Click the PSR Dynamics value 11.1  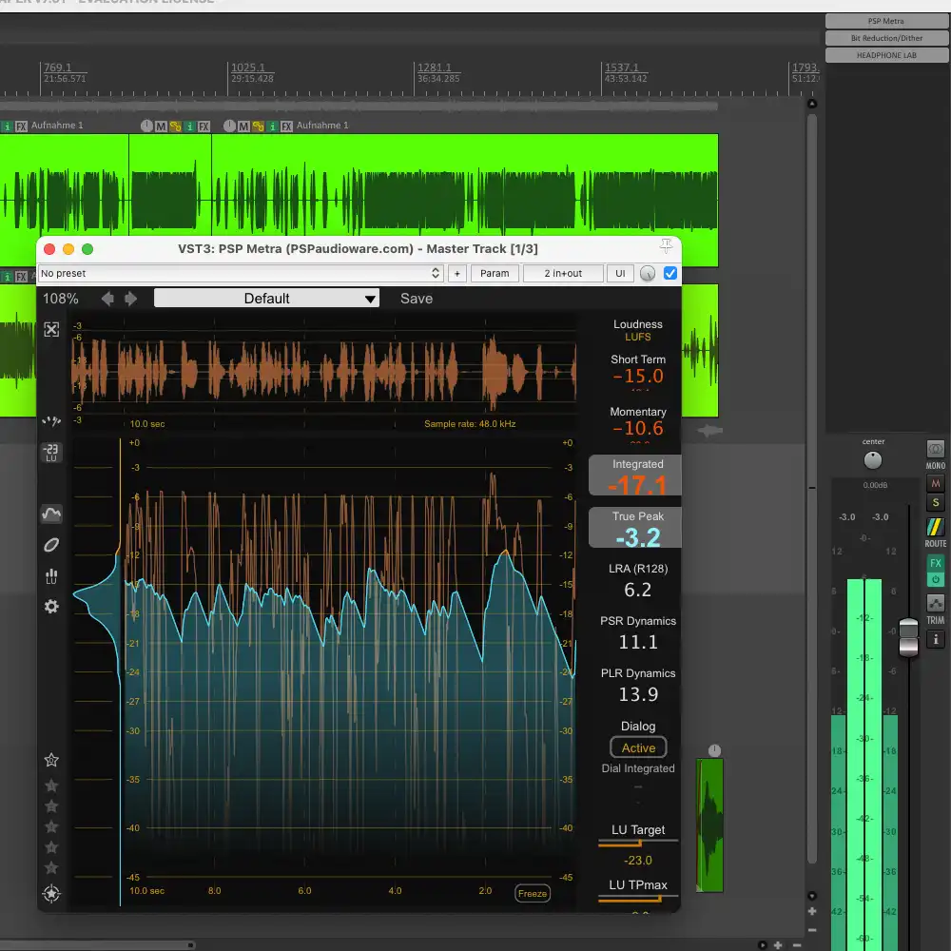(x=638, y=642)
